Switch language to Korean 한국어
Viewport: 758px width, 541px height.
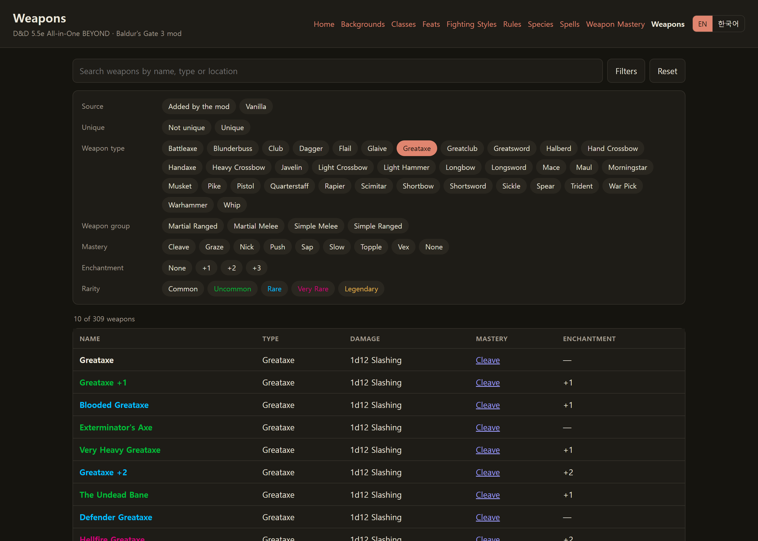728,24
